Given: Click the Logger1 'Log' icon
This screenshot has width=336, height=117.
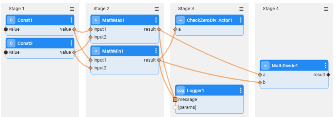Looking at the screenshot, I should pos(181,90).
